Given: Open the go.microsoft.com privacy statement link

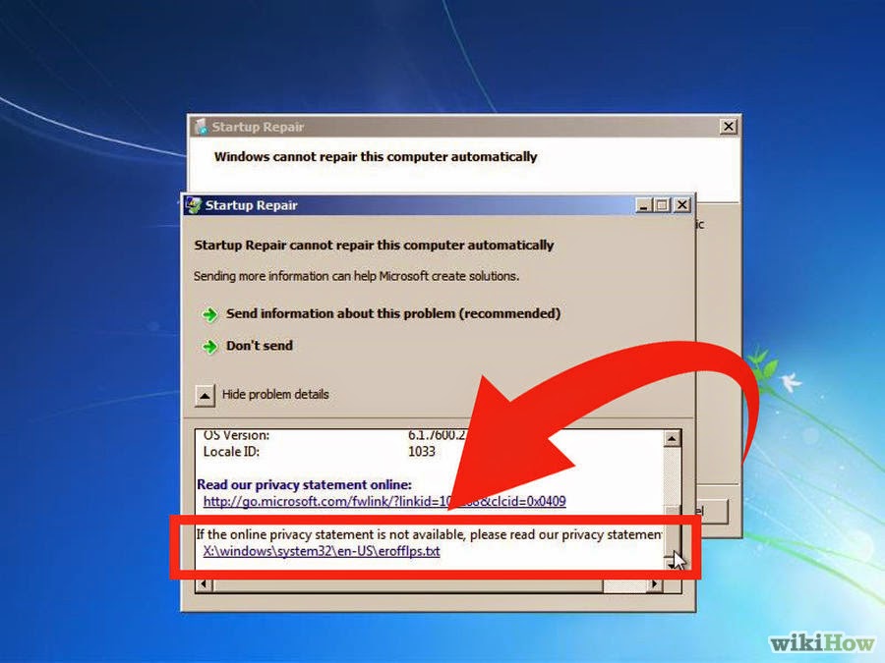Looking at the screenshot, I should tap(384, 501).
